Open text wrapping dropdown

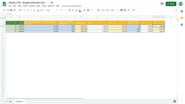tap(108, 10)
